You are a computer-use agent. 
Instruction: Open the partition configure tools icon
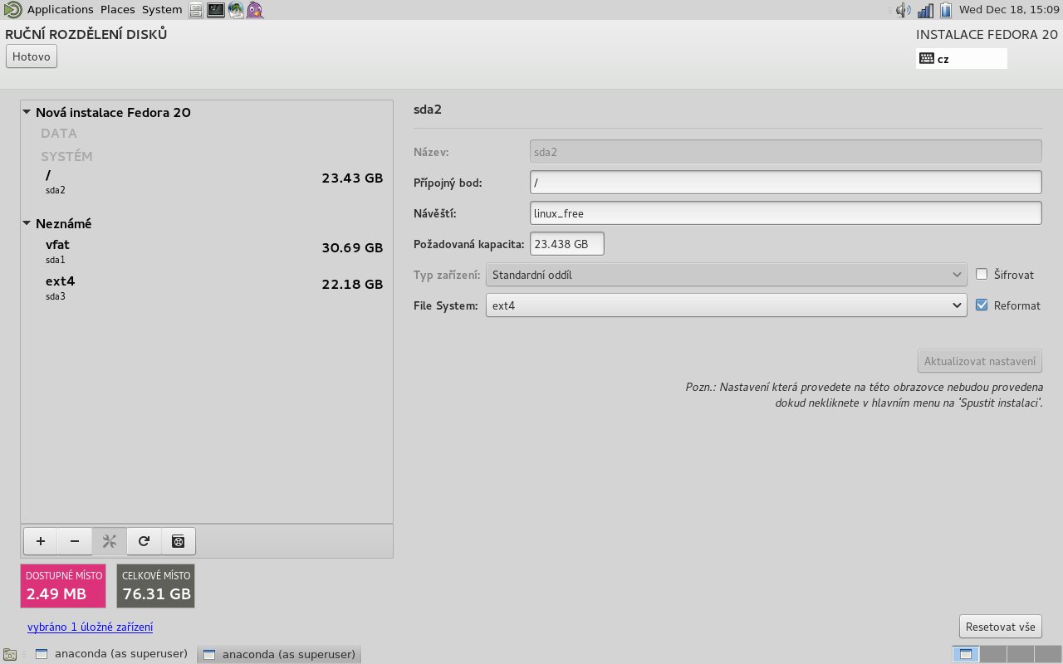109,541
